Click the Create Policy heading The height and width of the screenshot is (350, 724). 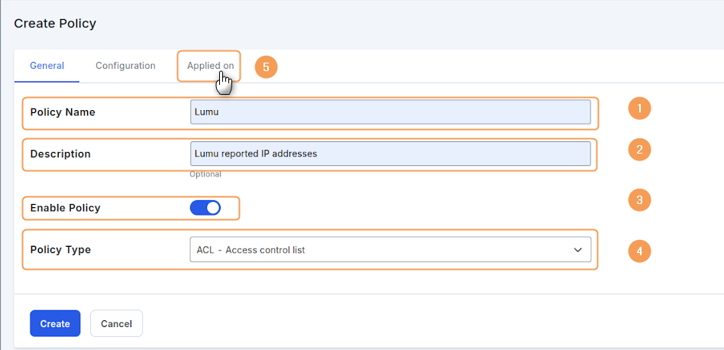point(55,24)
